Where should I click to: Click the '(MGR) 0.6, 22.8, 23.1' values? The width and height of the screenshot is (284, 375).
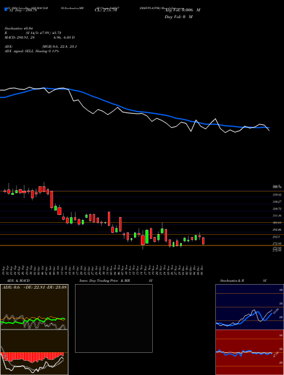click(x=59, y=47)
